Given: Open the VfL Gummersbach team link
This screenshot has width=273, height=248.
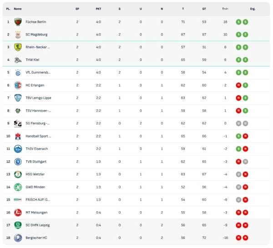Looking at the screenshot, I should [38, 72].
